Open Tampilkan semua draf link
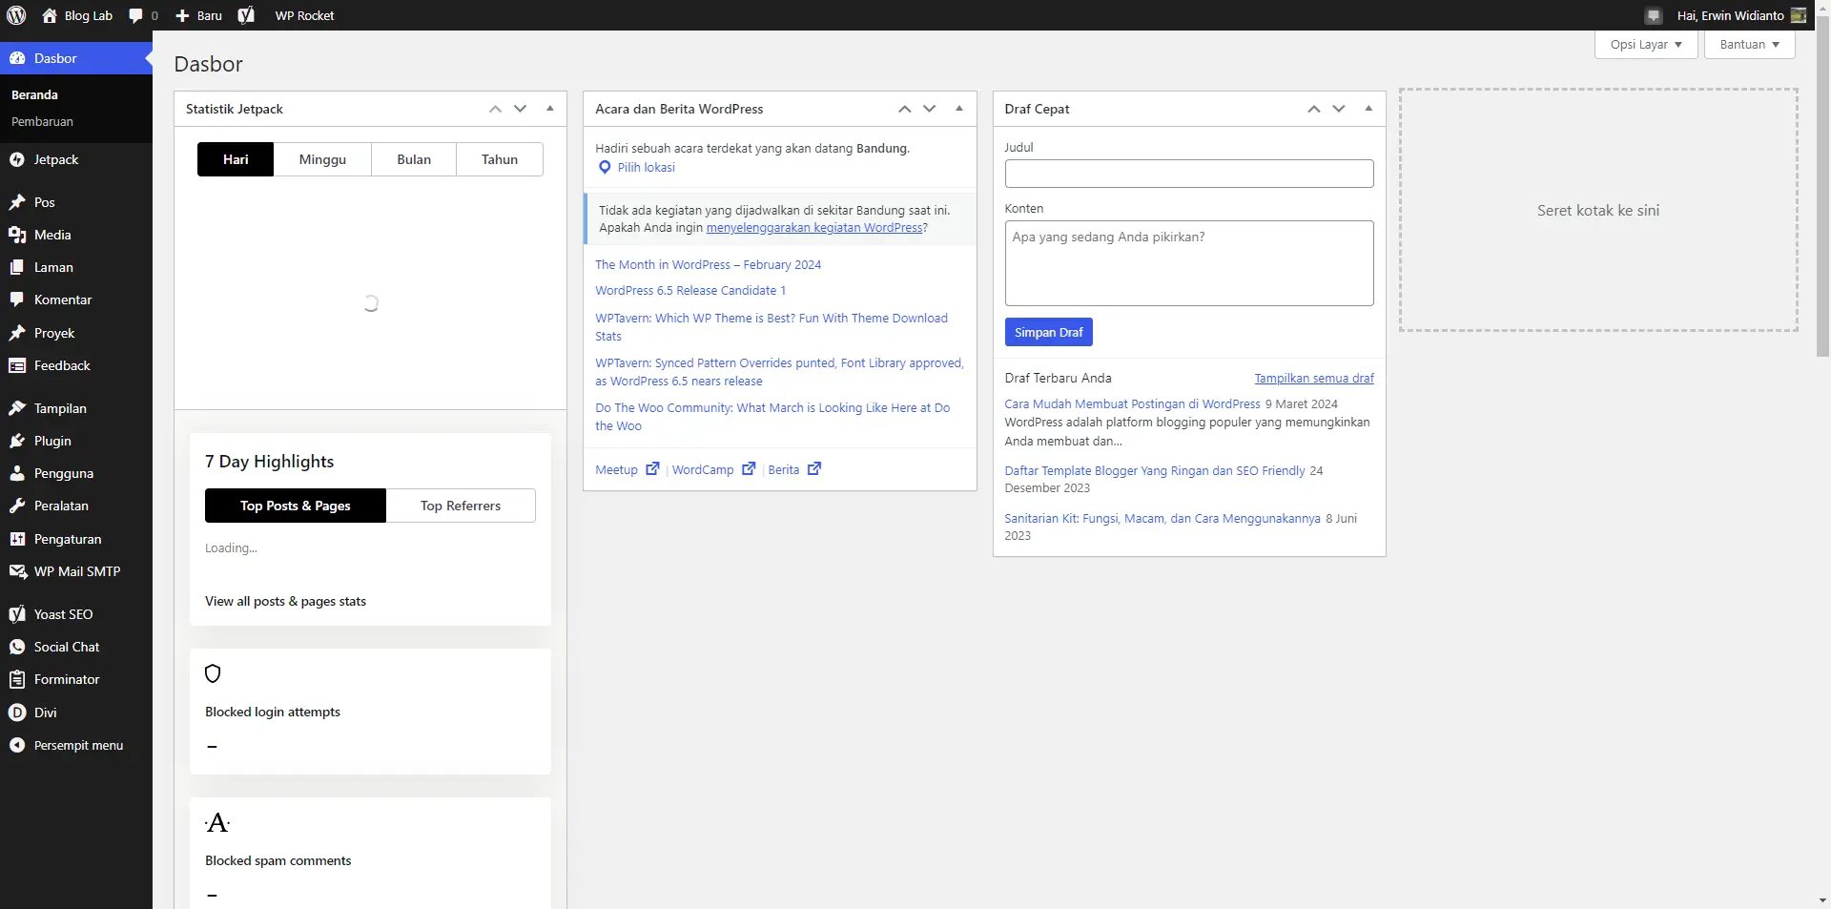This screenshot has height=909, width=1831. 1314,378
